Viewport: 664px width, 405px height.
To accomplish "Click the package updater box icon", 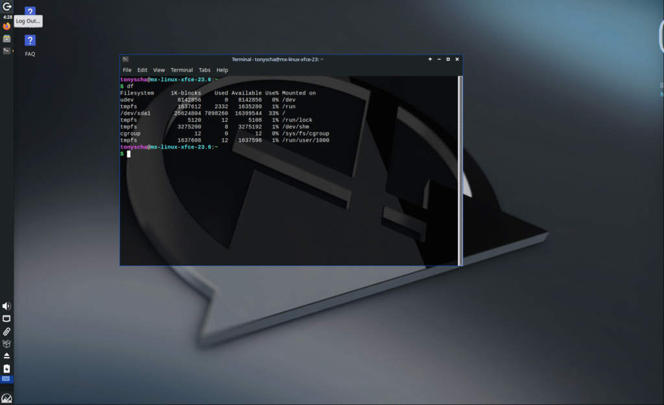I will (x=6, y=343).
